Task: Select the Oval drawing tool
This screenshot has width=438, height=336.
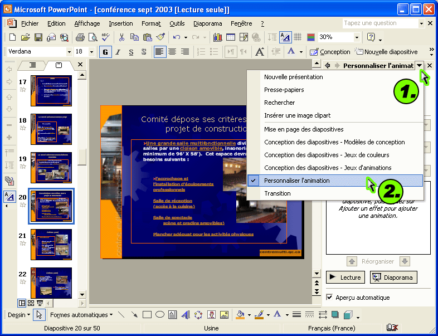Action: point(160,315)
